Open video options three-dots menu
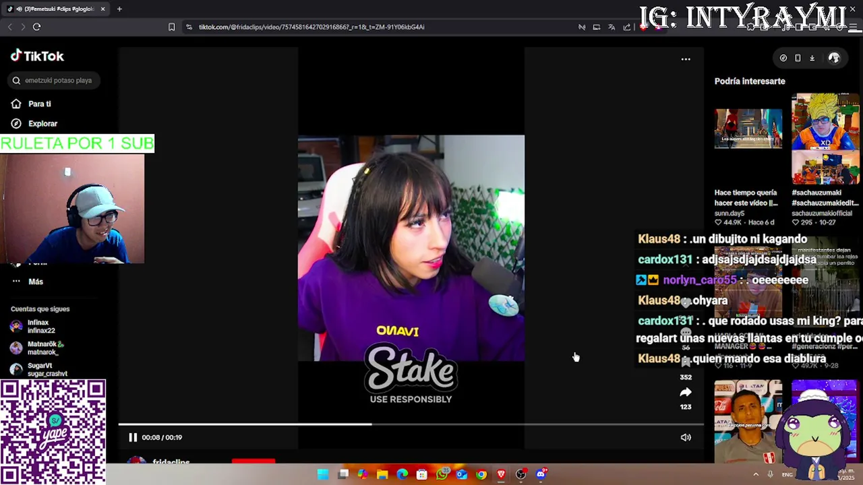This screenshot has width=863, height=485. pyautogui.click(x=686, y=59)
